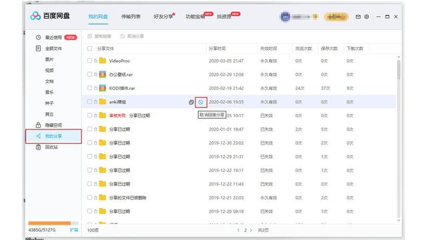Click the Baidu Netdisk cloud logo
Viewport: 427px width, 240px height.
coord(35,16)
